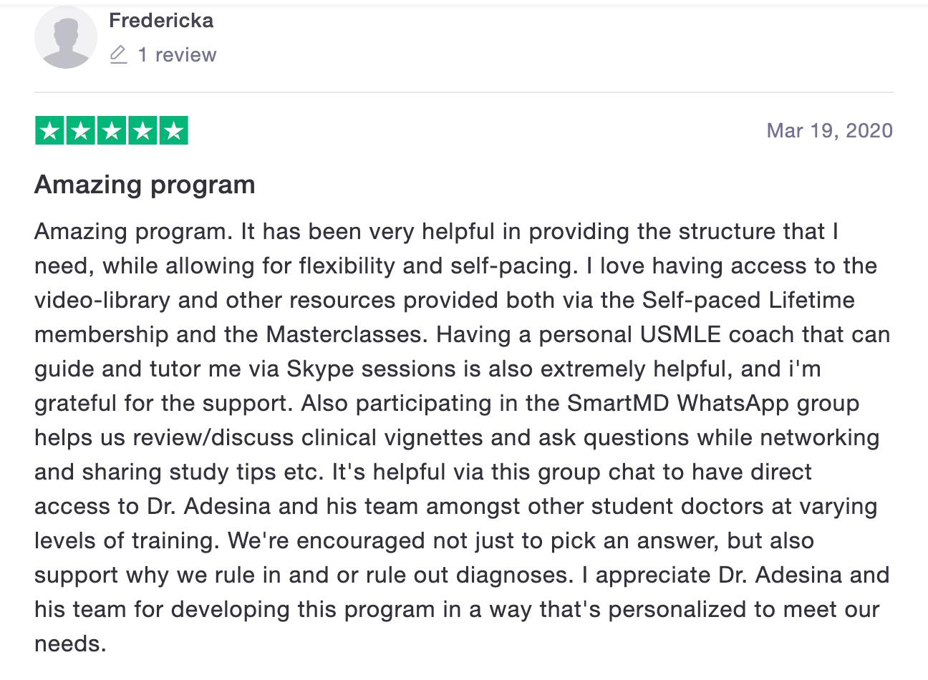Click the pencil review icon
928x680 pixels.
point(118,55)
